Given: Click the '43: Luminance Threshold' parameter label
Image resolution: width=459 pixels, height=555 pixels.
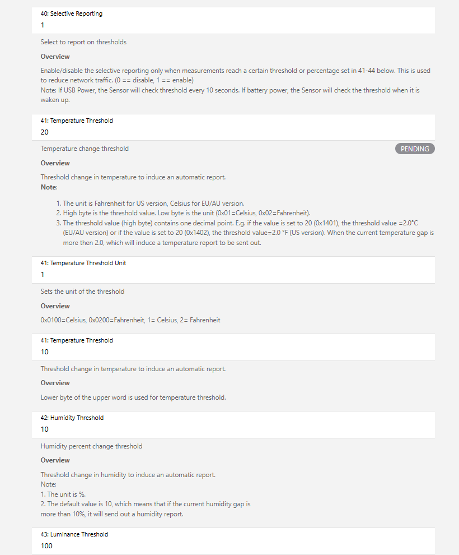Looking at the screenshot, I should [74, 534].
